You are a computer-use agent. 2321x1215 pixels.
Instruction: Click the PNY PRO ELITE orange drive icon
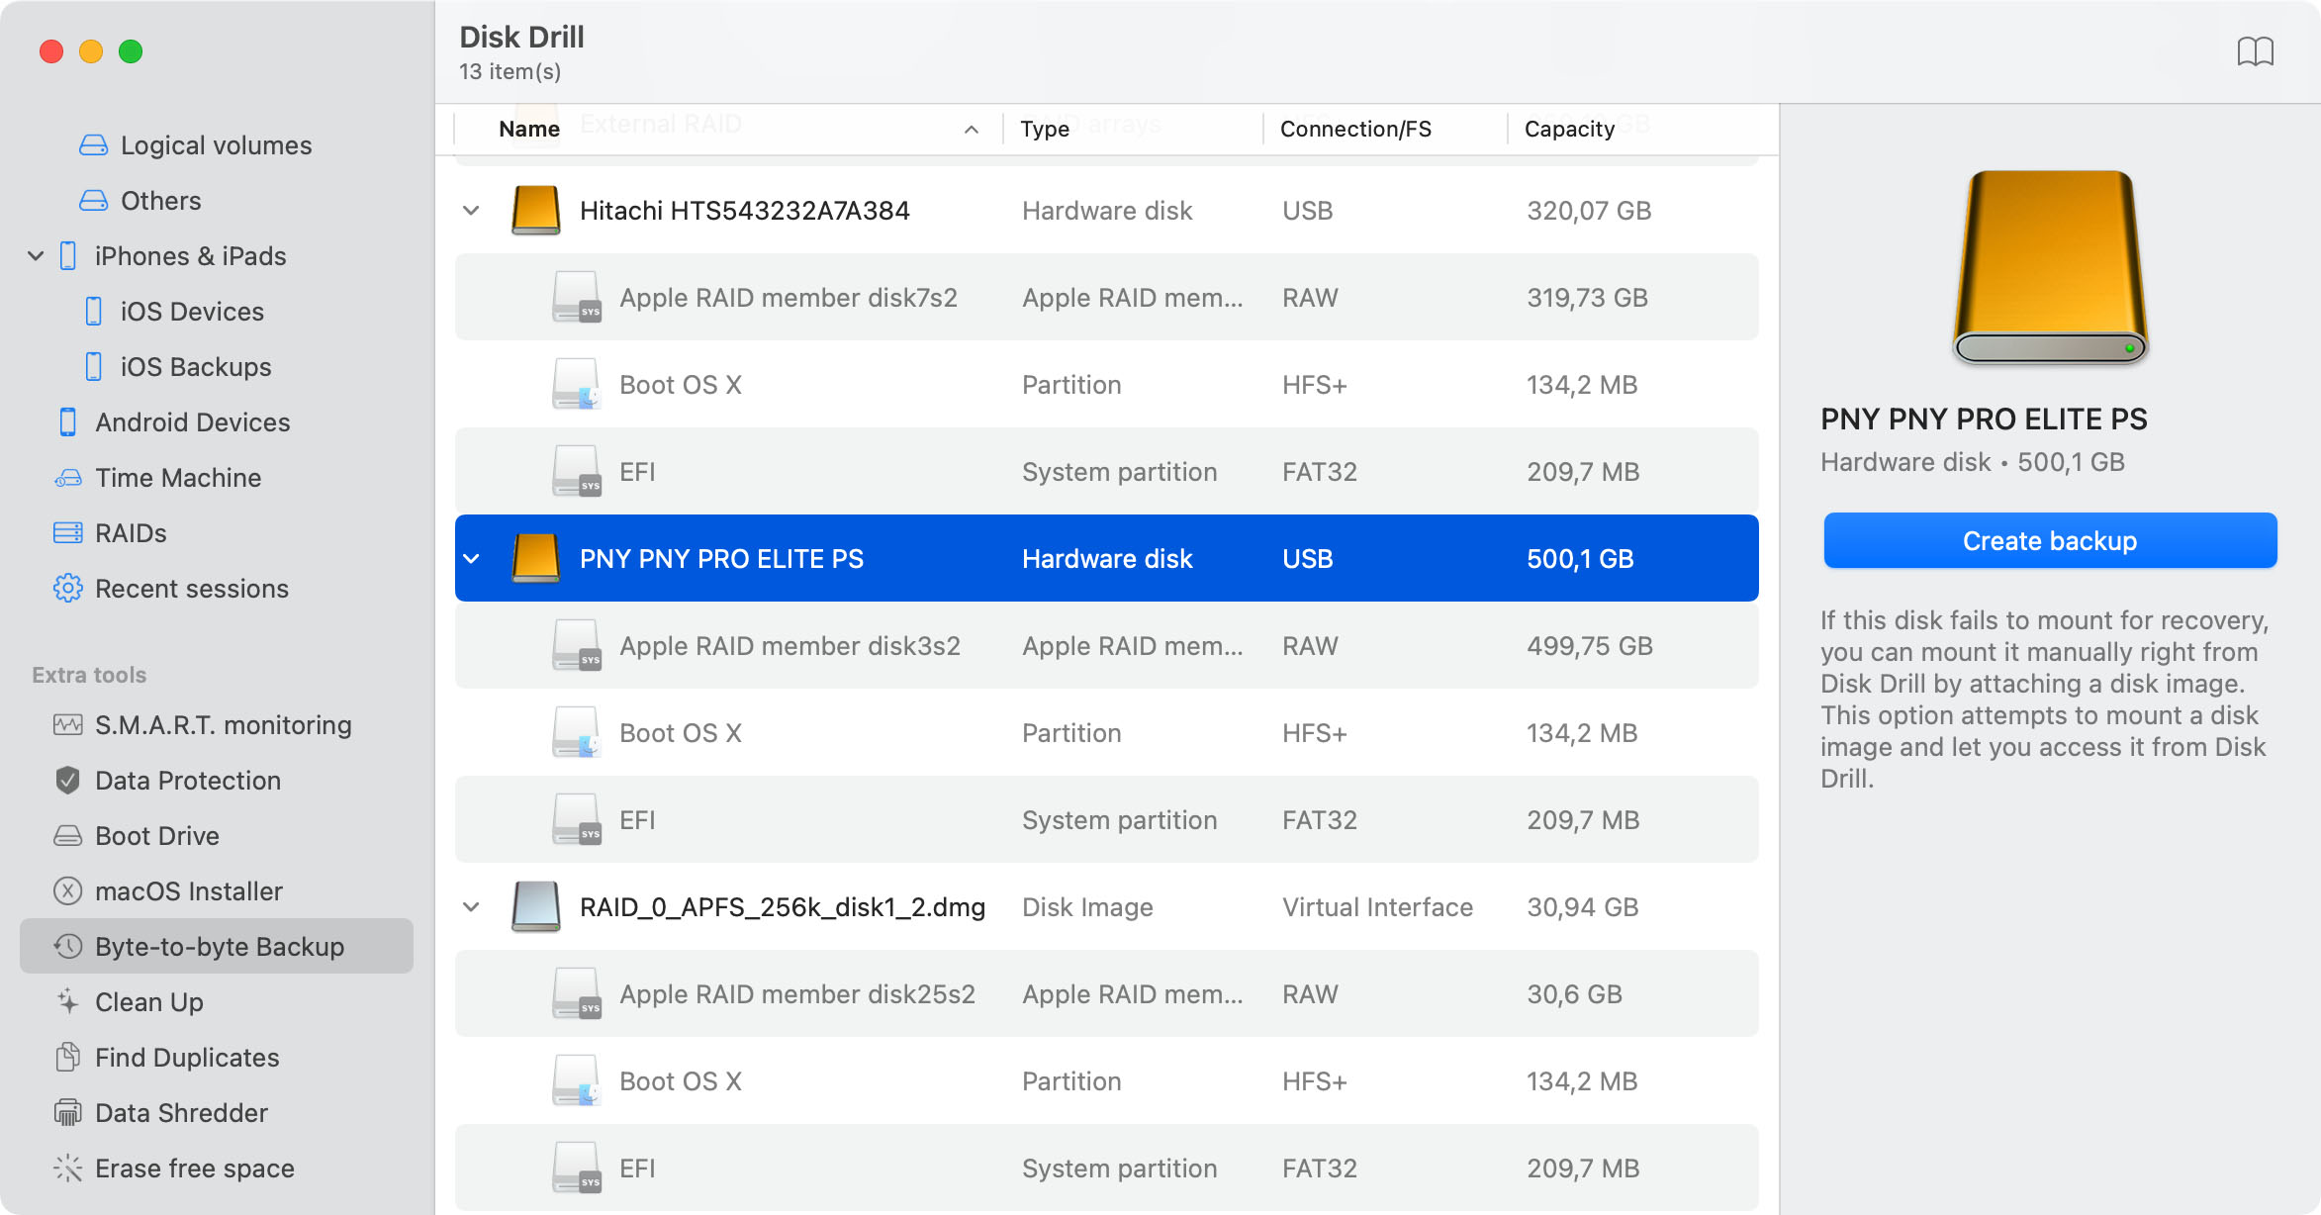[536, 559]
